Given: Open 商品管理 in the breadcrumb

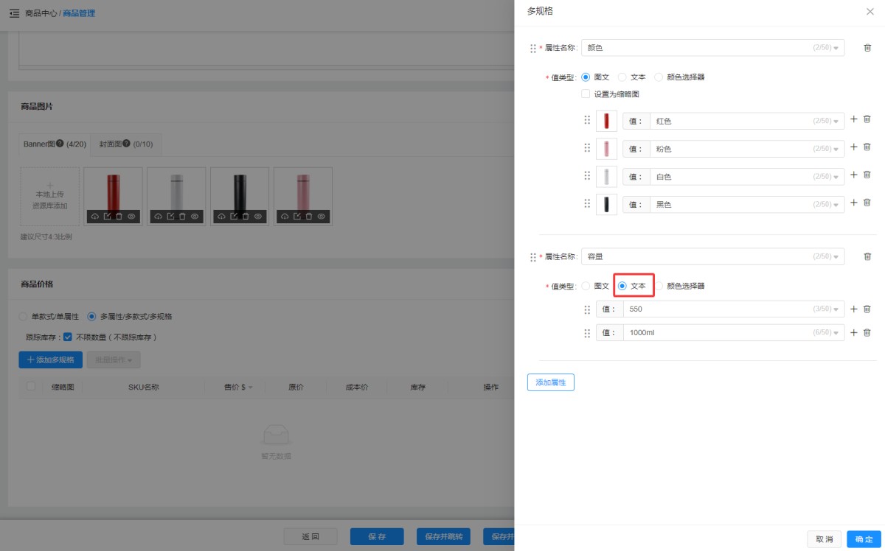Looking at the screenshot, I should point(79,13).
